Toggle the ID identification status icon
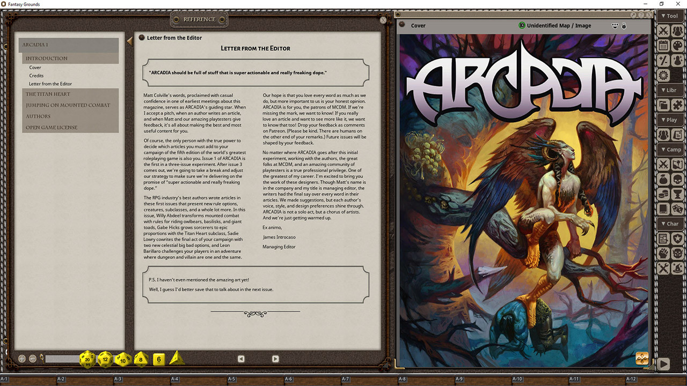The height and width of the screenshot is (386, 687). [x=522, y=26]
